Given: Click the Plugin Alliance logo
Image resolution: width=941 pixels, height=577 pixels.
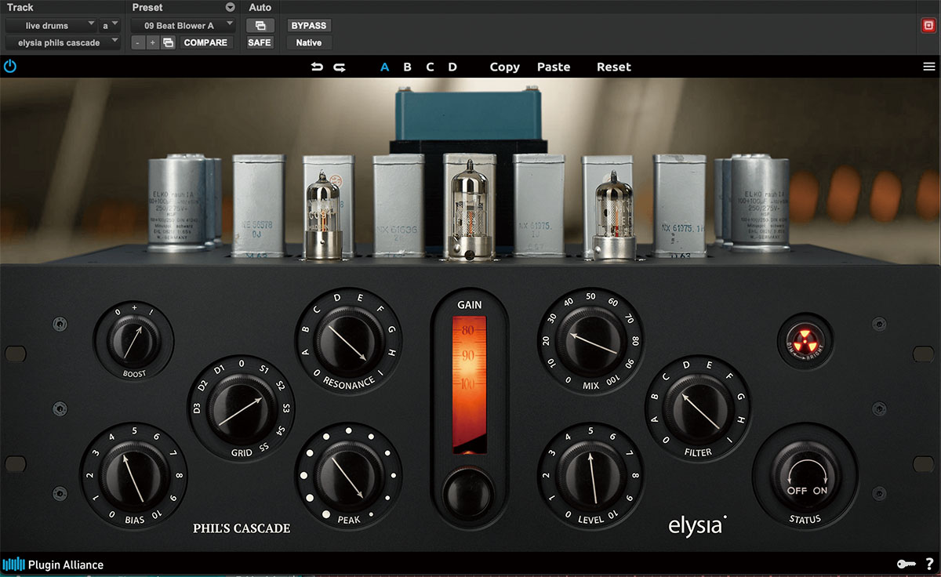Looking at the screenshot, I should (53, 564).
